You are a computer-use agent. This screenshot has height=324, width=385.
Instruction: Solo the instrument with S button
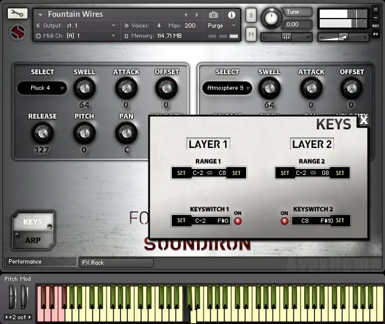coord(251,15)
